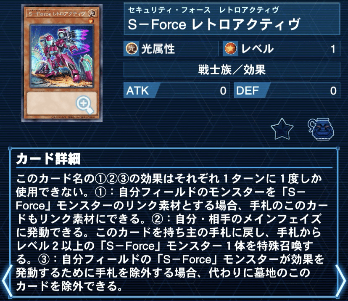This screenshot has width=348, height=301.
Task: Click the 戦士族／効果 type row
Action: 232,70
